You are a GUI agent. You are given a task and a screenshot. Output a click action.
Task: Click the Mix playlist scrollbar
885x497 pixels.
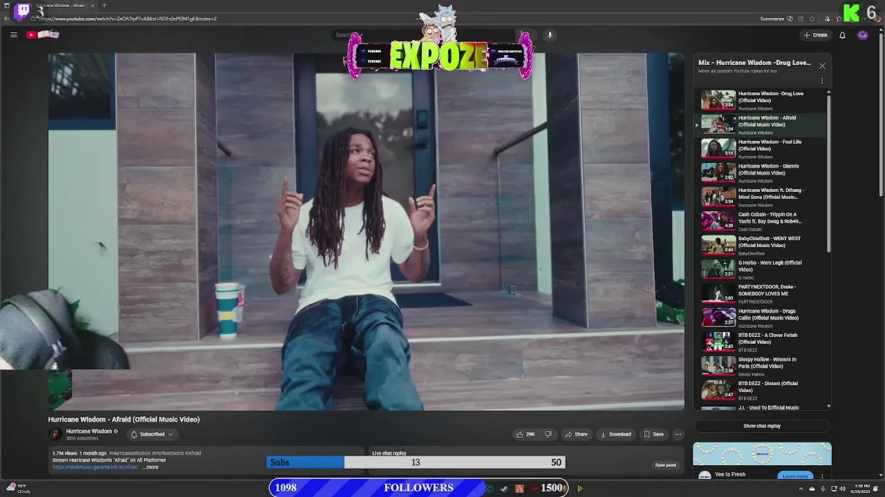(x=828, y=173)
